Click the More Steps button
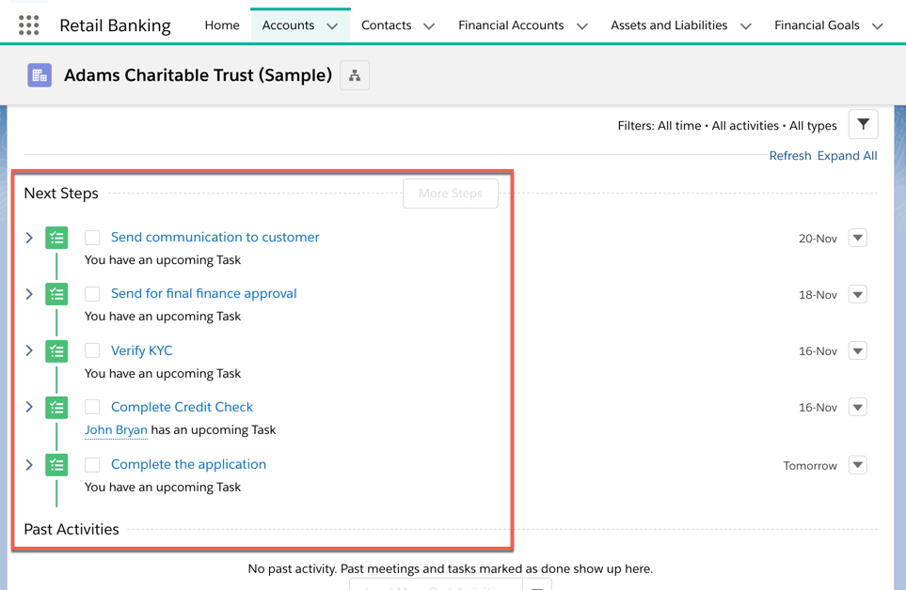Image resolution: width=906 pixels, height=590 pixels. click(x=450, y=194)
